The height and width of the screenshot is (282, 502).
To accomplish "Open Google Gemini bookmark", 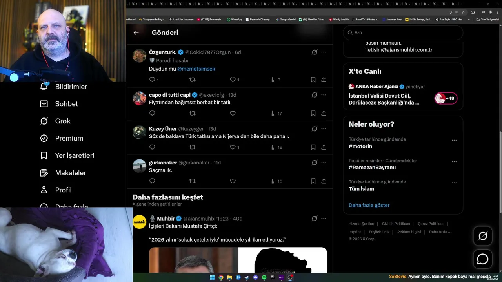I will 286,19.
